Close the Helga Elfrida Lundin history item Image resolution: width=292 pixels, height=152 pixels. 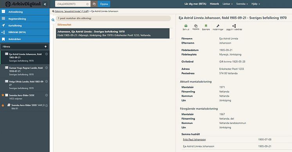47,81
